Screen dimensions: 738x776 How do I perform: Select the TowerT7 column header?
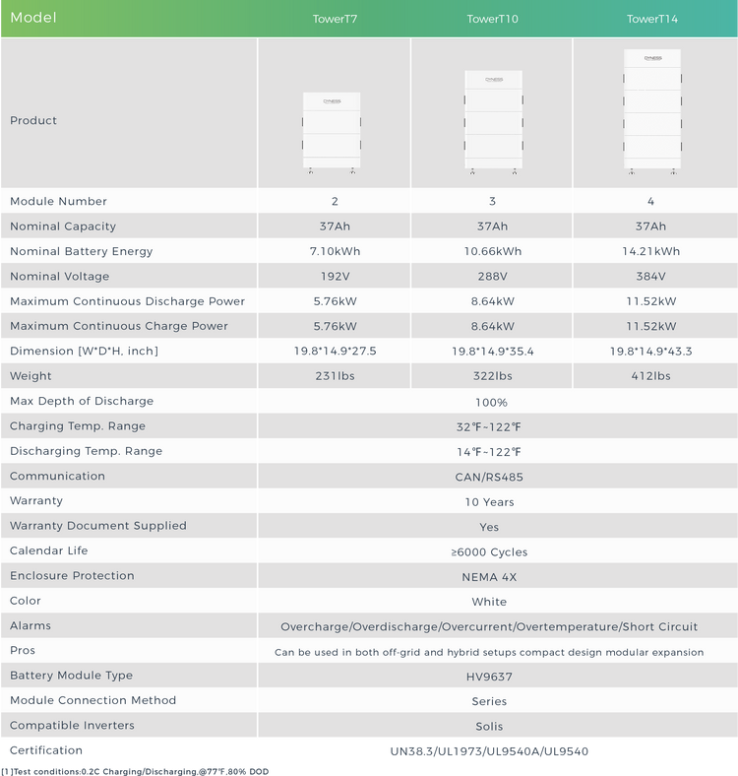click(335, 19)
